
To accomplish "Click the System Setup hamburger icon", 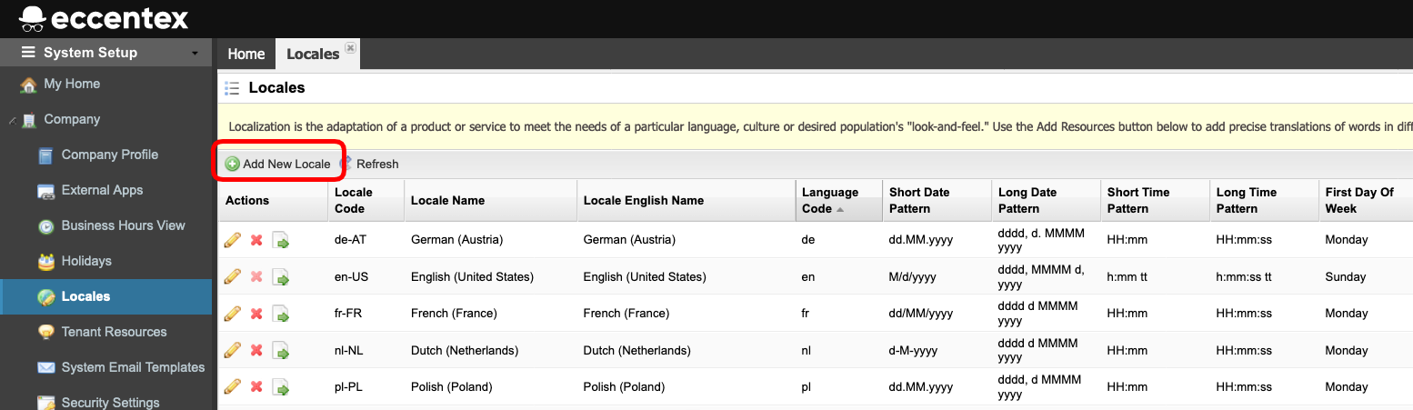I will (29, 53).
